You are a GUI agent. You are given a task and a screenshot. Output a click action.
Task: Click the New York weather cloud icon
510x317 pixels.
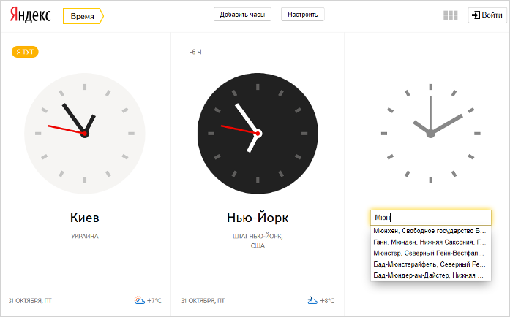(x=312, y=300)
